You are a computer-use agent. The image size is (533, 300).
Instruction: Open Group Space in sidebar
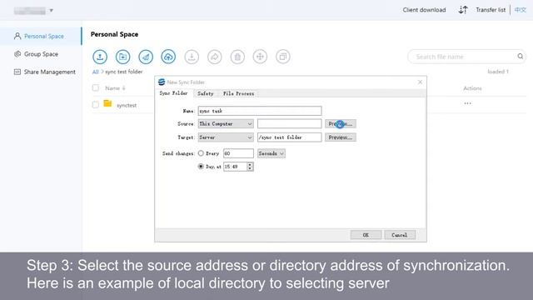41,54
